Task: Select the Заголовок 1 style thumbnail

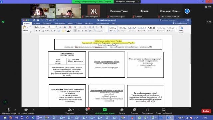Action: [x=132, y=29]
